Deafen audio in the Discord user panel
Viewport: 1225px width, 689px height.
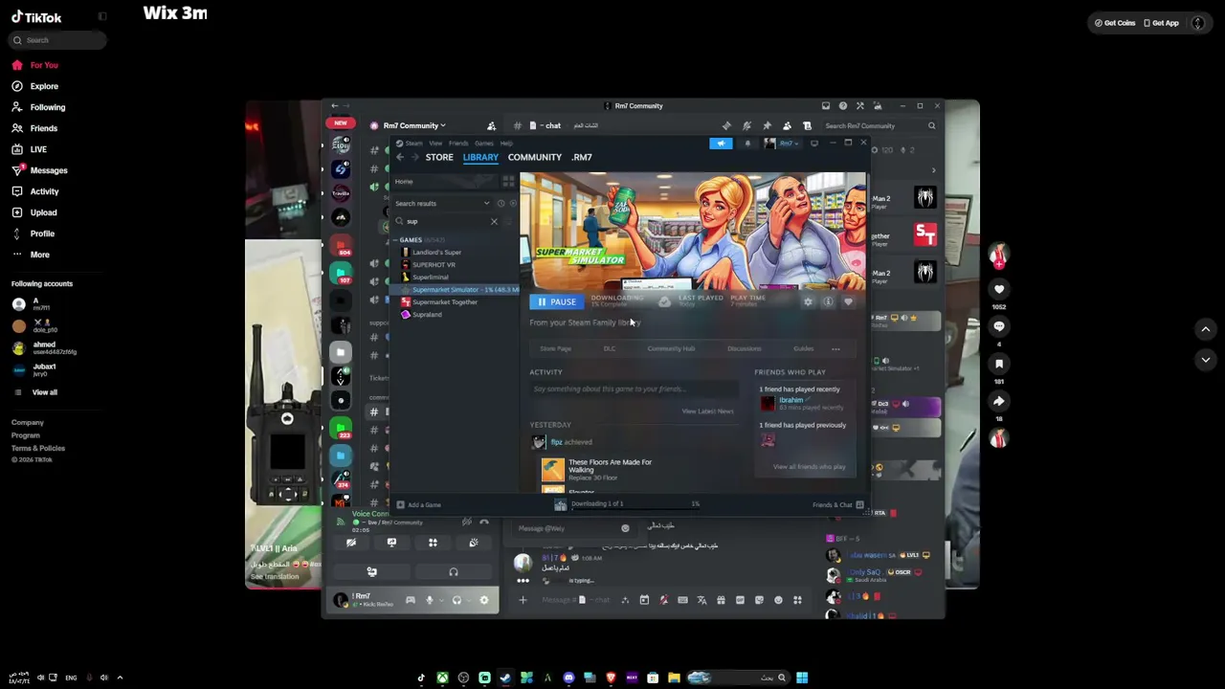(457, 600)
